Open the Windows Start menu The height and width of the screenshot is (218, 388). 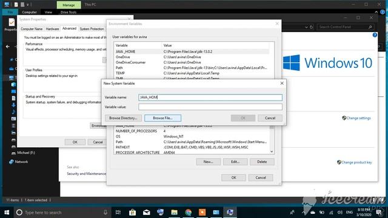click(x=7, y=213)
